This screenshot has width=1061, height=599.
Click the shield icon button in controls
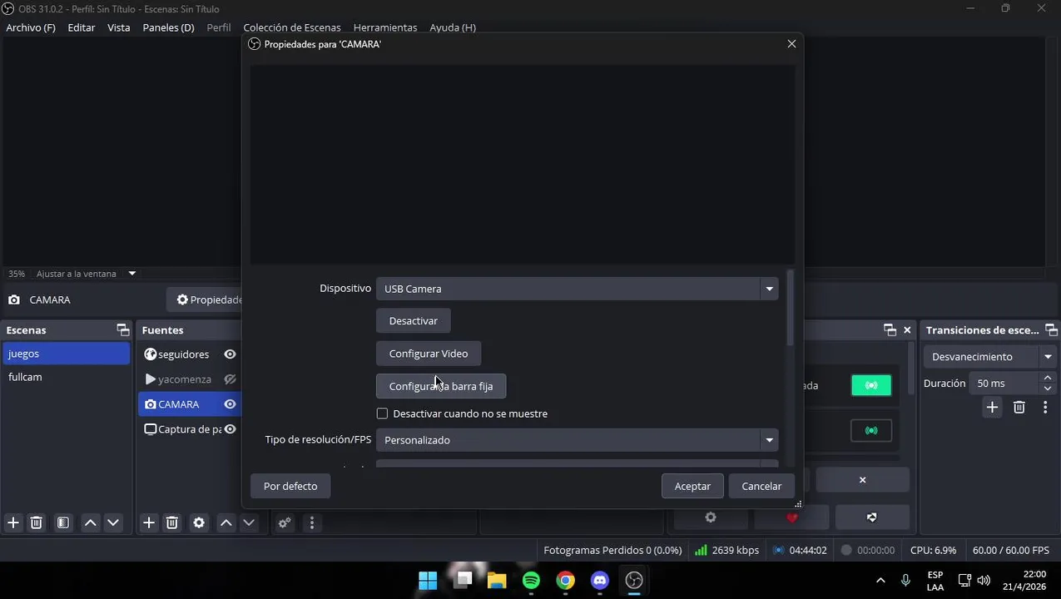tap(871, 517)
